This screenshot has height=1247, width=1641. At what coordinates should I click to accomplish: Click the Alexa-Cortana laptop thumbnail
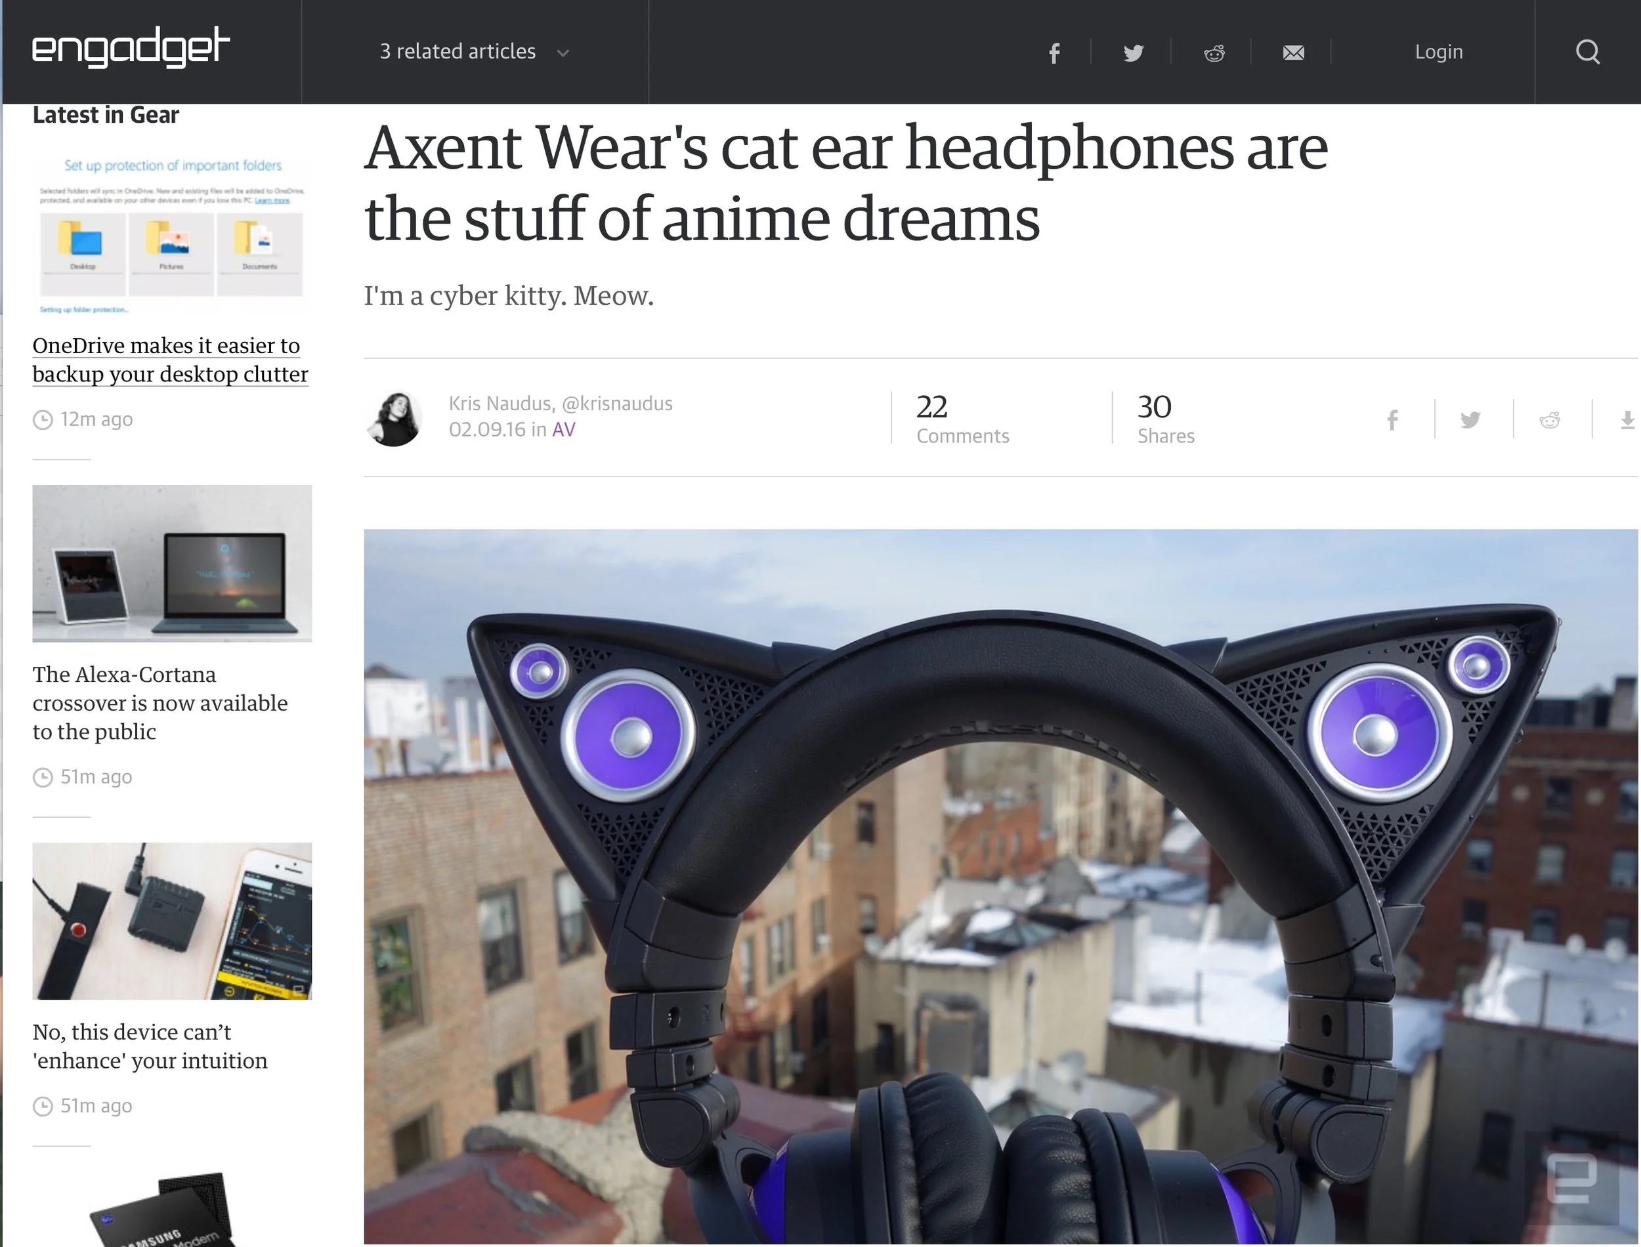pos(172,563)
